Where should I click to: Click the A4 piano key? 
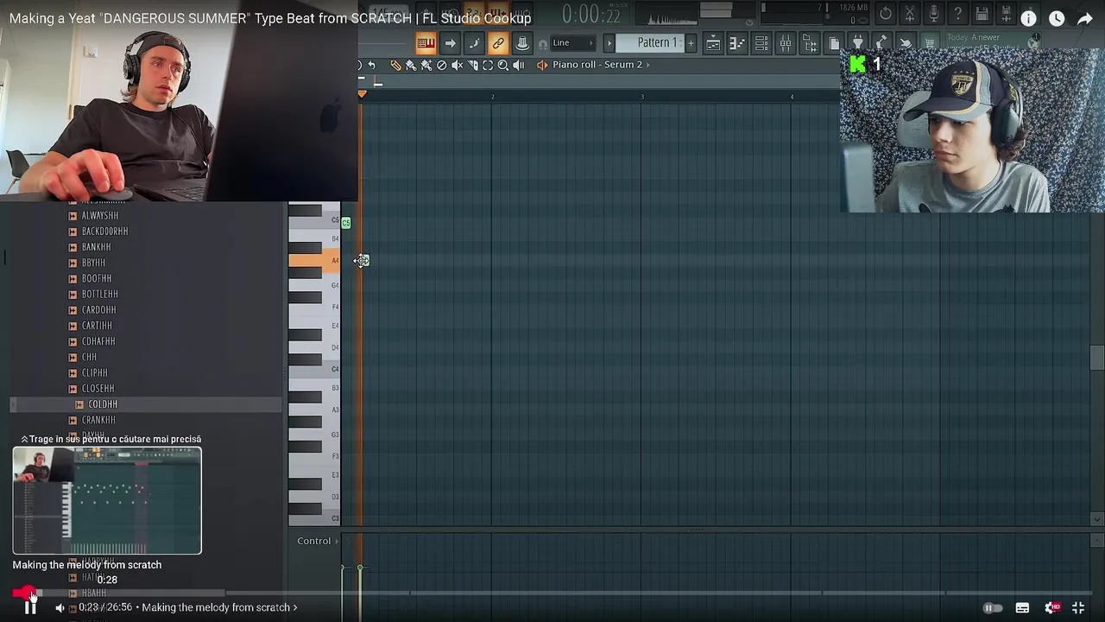pos(315,260)
